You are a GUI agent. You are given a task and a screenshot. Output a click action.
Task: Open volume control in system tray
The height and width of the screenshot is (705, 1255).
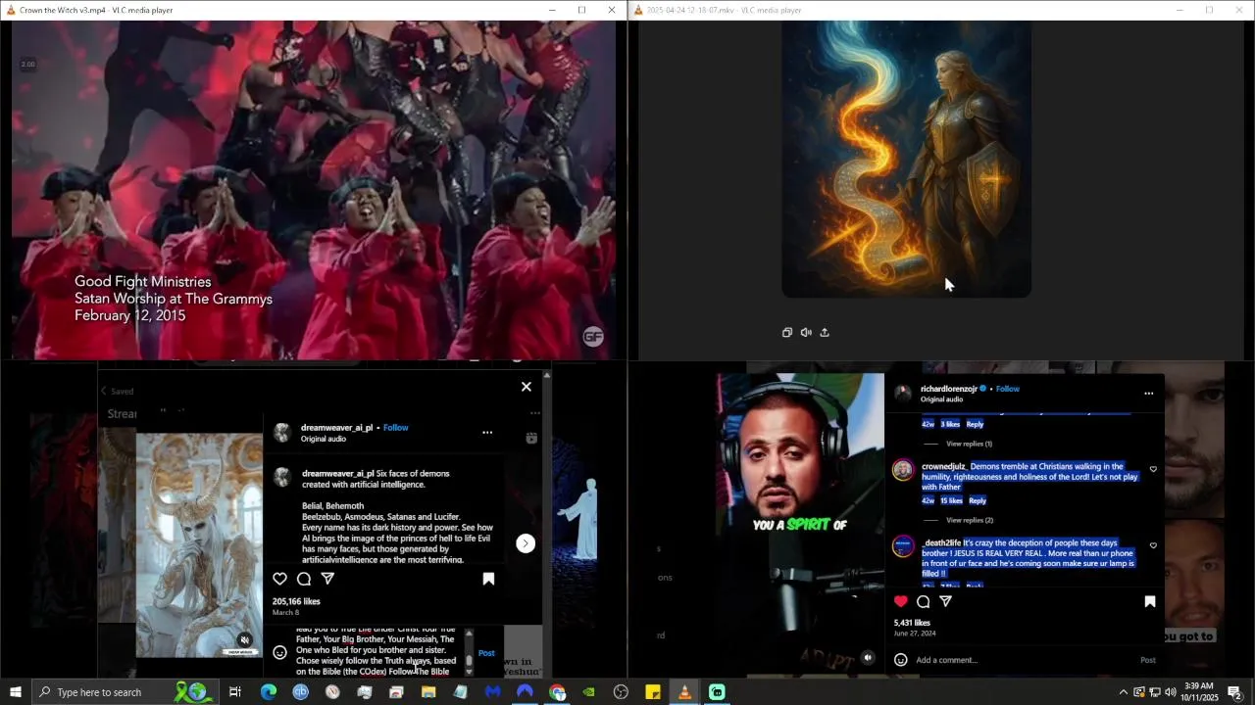pyautogui.click(x=1171, y=692)
